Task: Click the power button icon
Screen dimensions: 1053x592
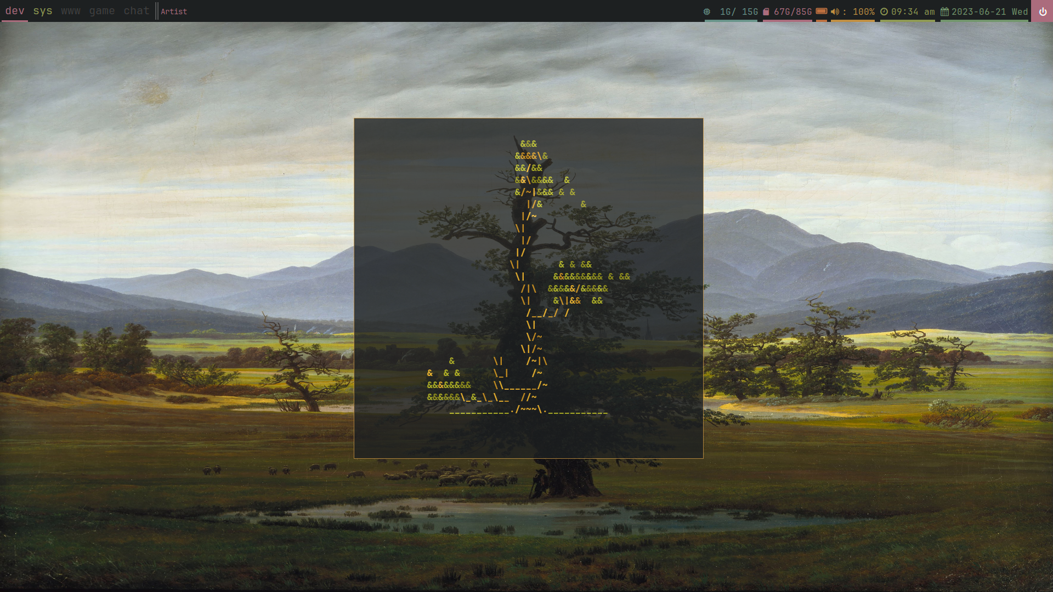Action: point(1042,12)
